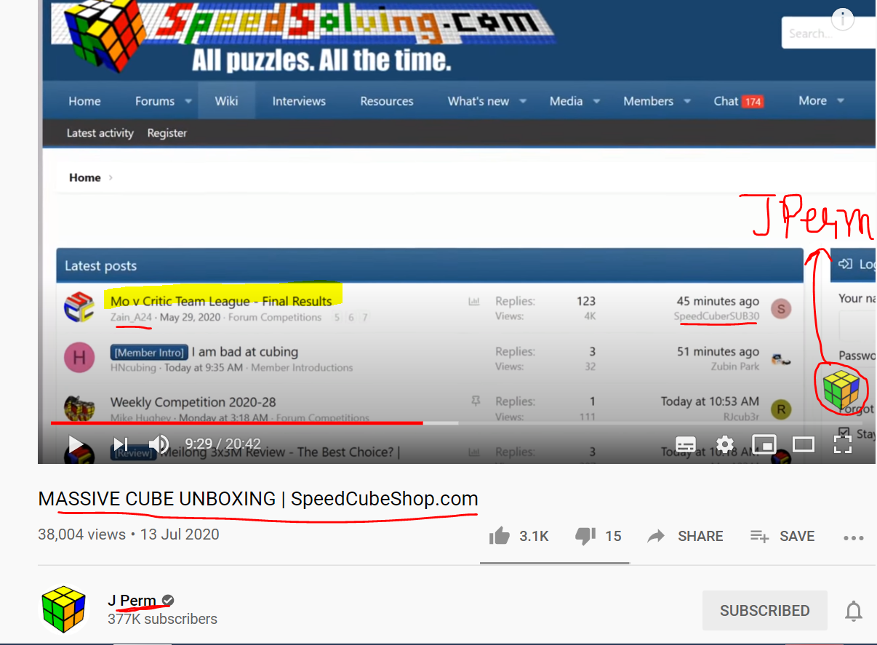
Task: Expand the What's new dropdown arrow
Action: 522,101
